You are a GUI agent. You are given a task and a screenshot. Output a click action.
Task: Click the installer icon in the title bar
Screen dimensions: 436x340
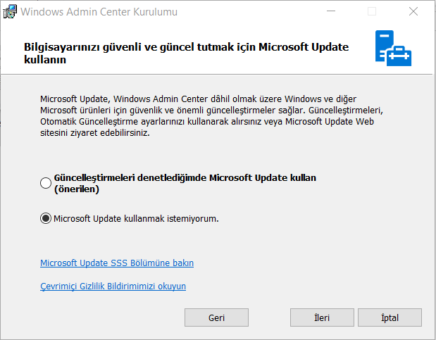point(11,12)
